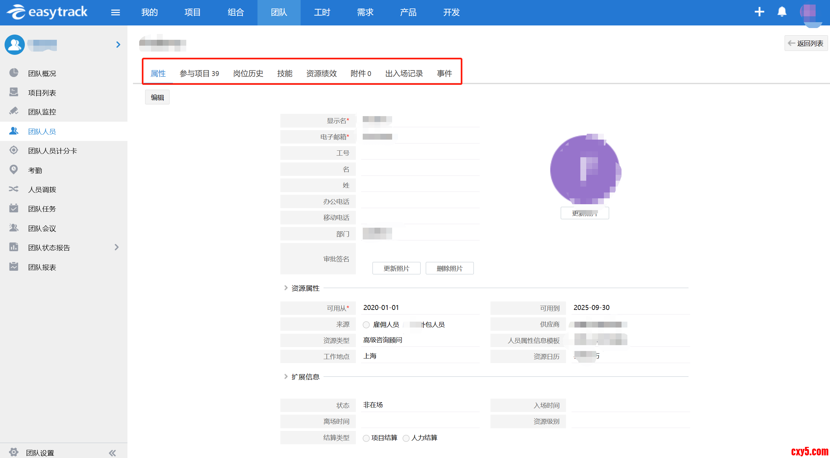Switch to the 岗位历史 tab
This screenshot has height=458, width=830.
tap(248, 73)
